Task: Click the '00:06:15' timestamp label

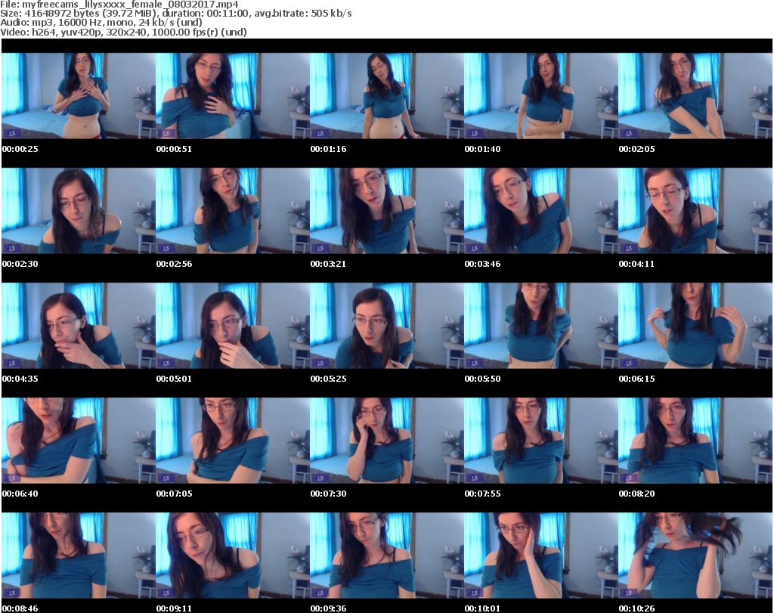Action: [x=636, y=379]
